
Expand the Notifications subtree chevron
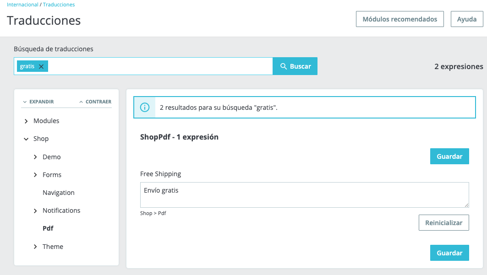(x=35, y=210)
